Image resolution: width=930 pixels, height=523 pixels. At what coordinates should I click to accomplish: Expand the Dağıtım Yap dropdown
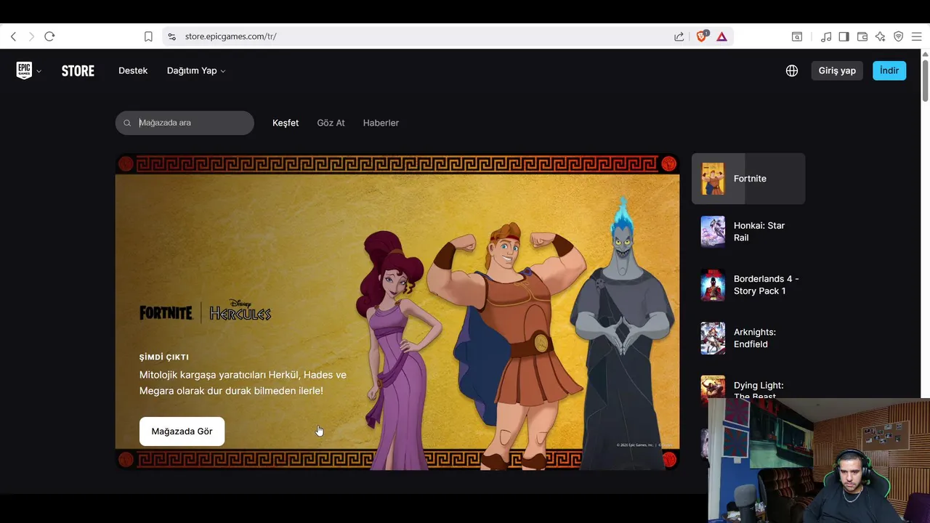pyautogui.click(x=196, y=70)
